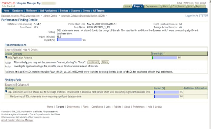Follow the Database Instance PROD breadcrumb
Screen dimensions: 211x129
point(20,16)
